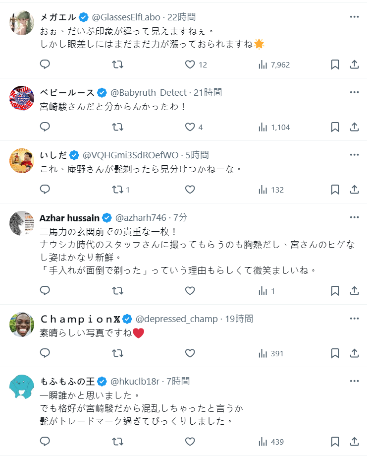Image resolution: width=367 pixels, height=460 pixels.
Task: Retweet ChampionX's tweet
Action: (x=118, y=353)
